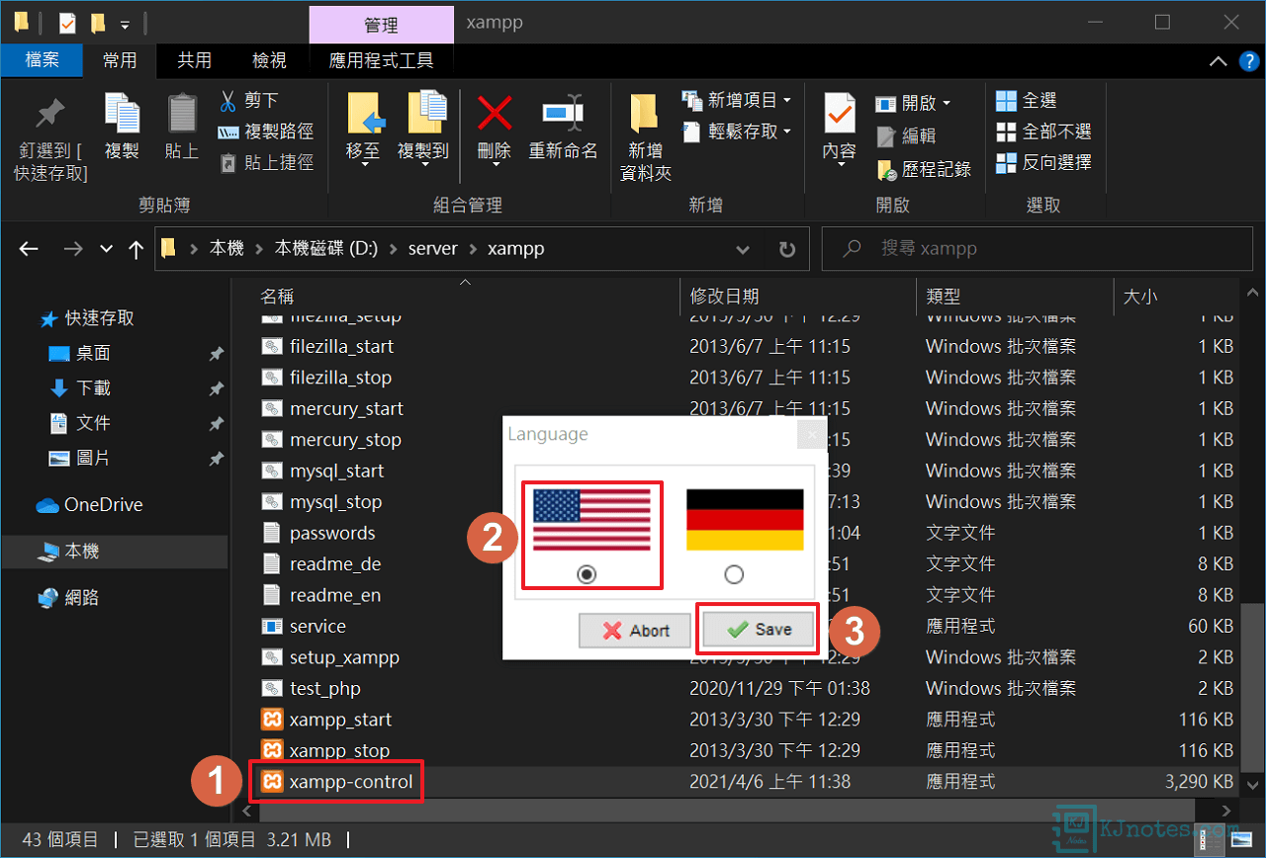Open the 應用程式工具 application tools tab

(x=382, y=60)
